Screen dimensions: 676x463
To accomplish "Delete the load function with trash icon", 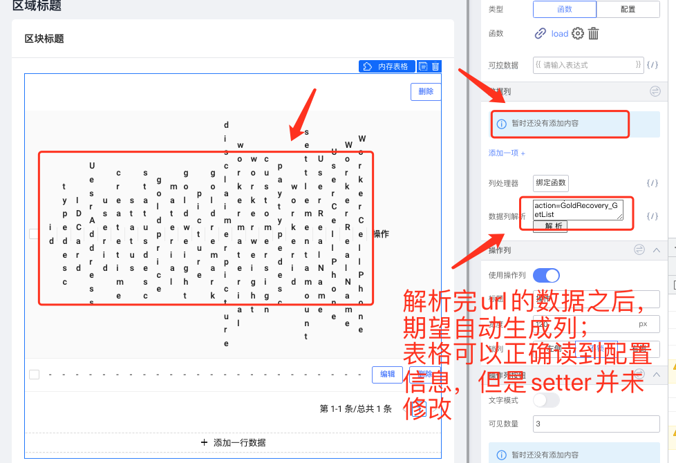I will coord(593,33).
